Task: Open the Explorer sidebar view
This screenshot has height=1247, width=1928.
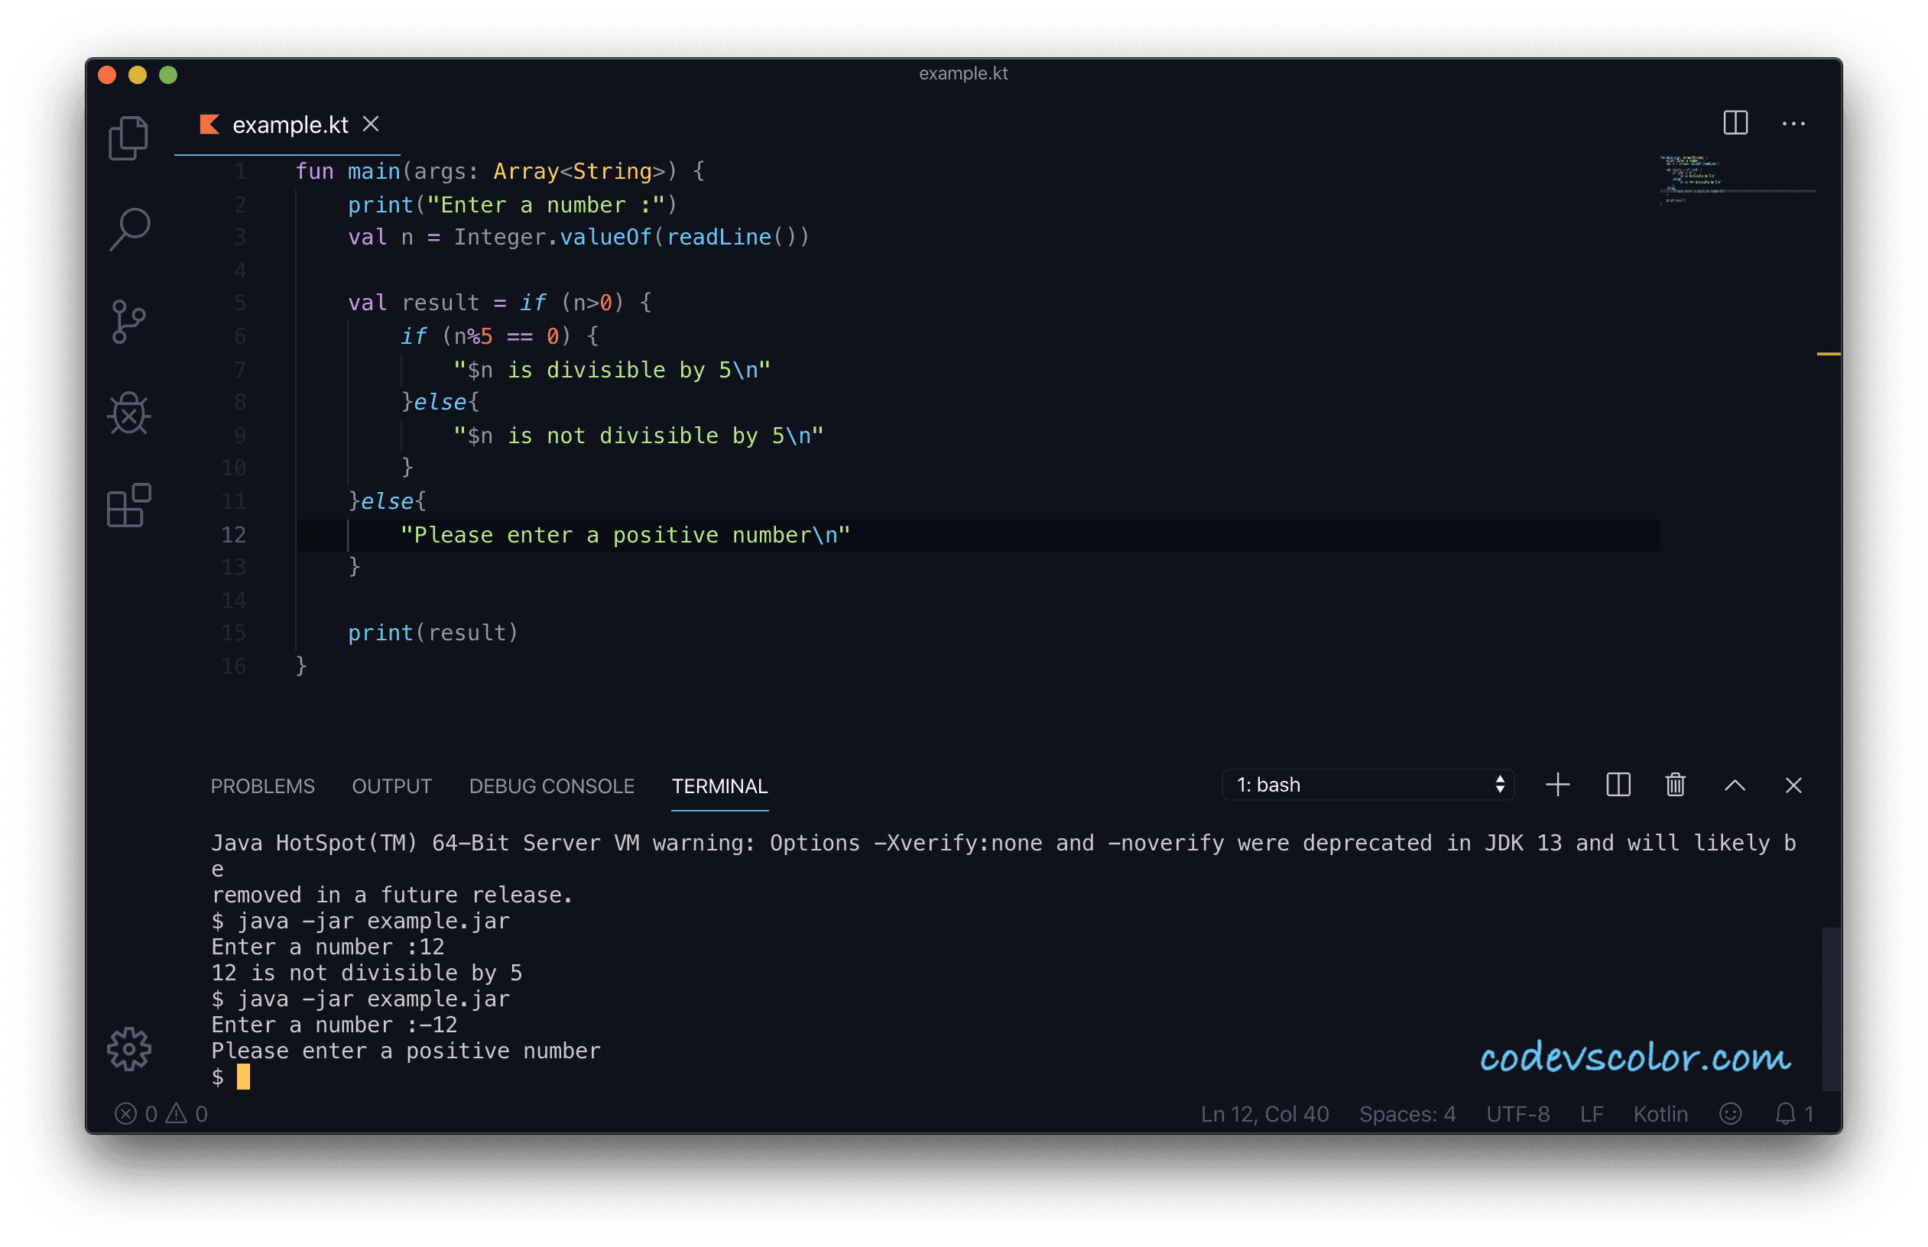Action: (x=128, y=138)
